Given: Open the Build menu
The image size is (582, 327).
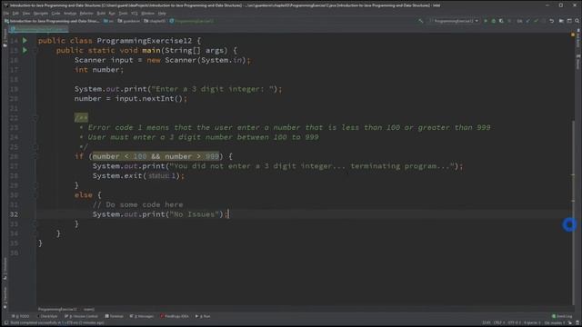Looking at the screenshot, I should pyautogui.click(x=101, y=14).
